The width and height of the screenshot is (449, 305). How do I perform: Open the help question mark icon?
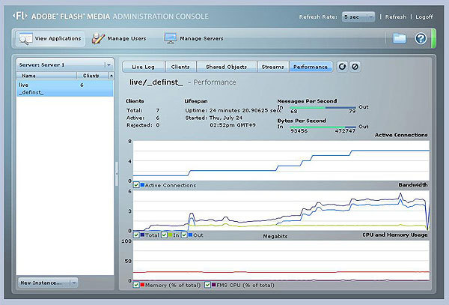pos(421,38)
